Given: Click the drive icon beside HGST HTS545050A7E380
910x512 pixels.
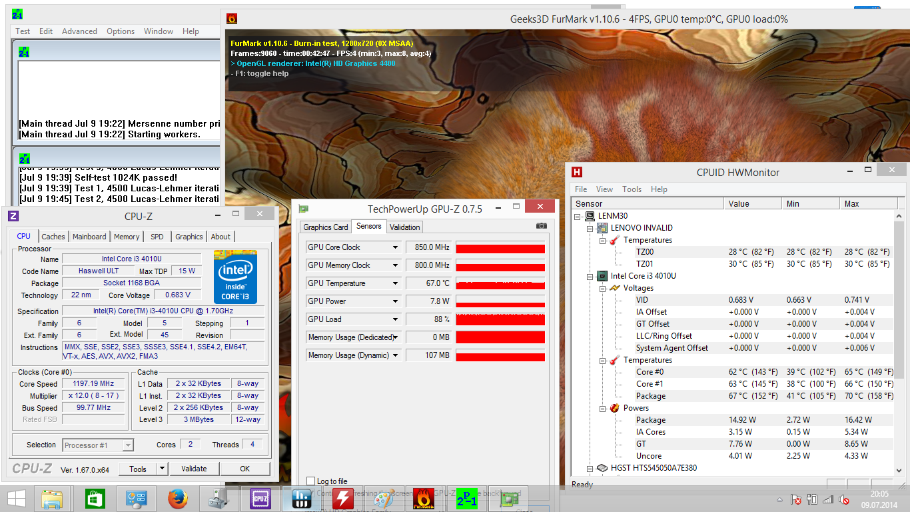Looking at the screenshot, I should point(602,468).
